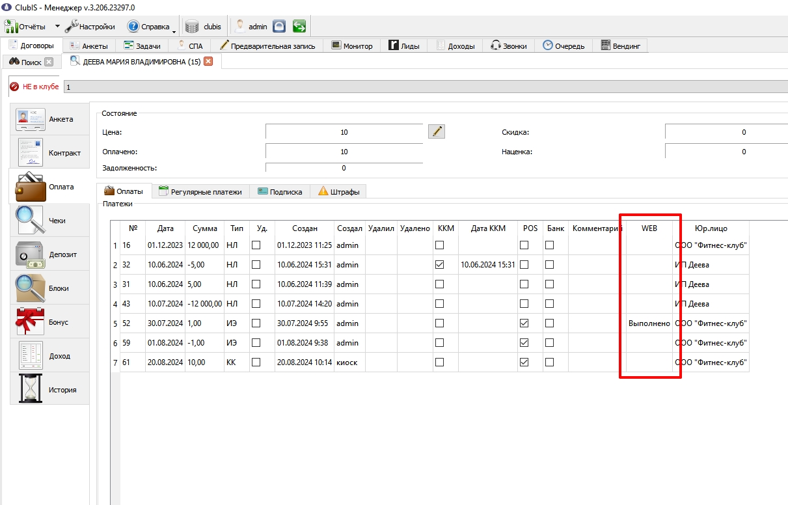Image resolution: width=788 pixels, height=505 pixels.
Task: Open the Оплата wallet sidebar section
Action: coord(49,187)
